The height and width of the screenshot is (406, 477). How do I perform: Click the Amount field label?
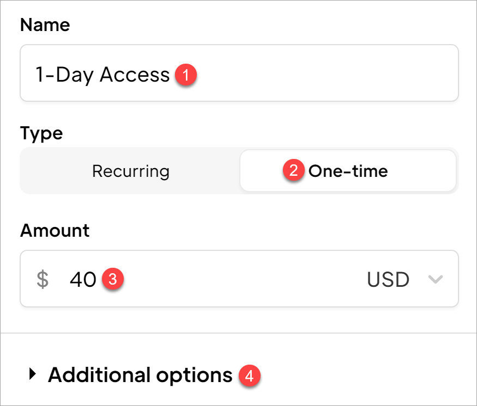pyautogui.click(x=55, y=230)
